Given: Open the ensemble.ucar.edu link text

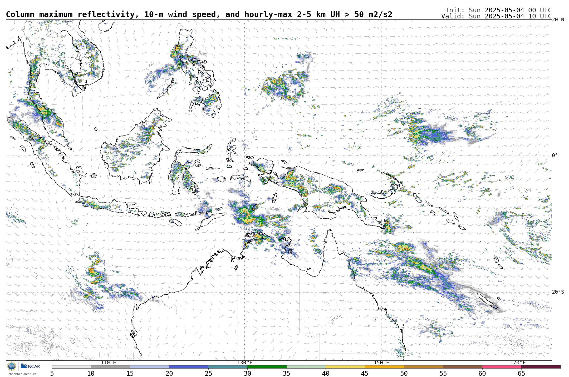Looking at the screenshot, I should (x=23, y=374).
